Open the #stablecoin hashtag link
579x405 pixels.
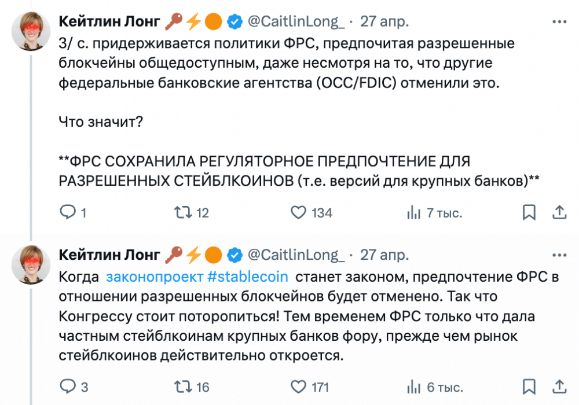pos(247,277)
